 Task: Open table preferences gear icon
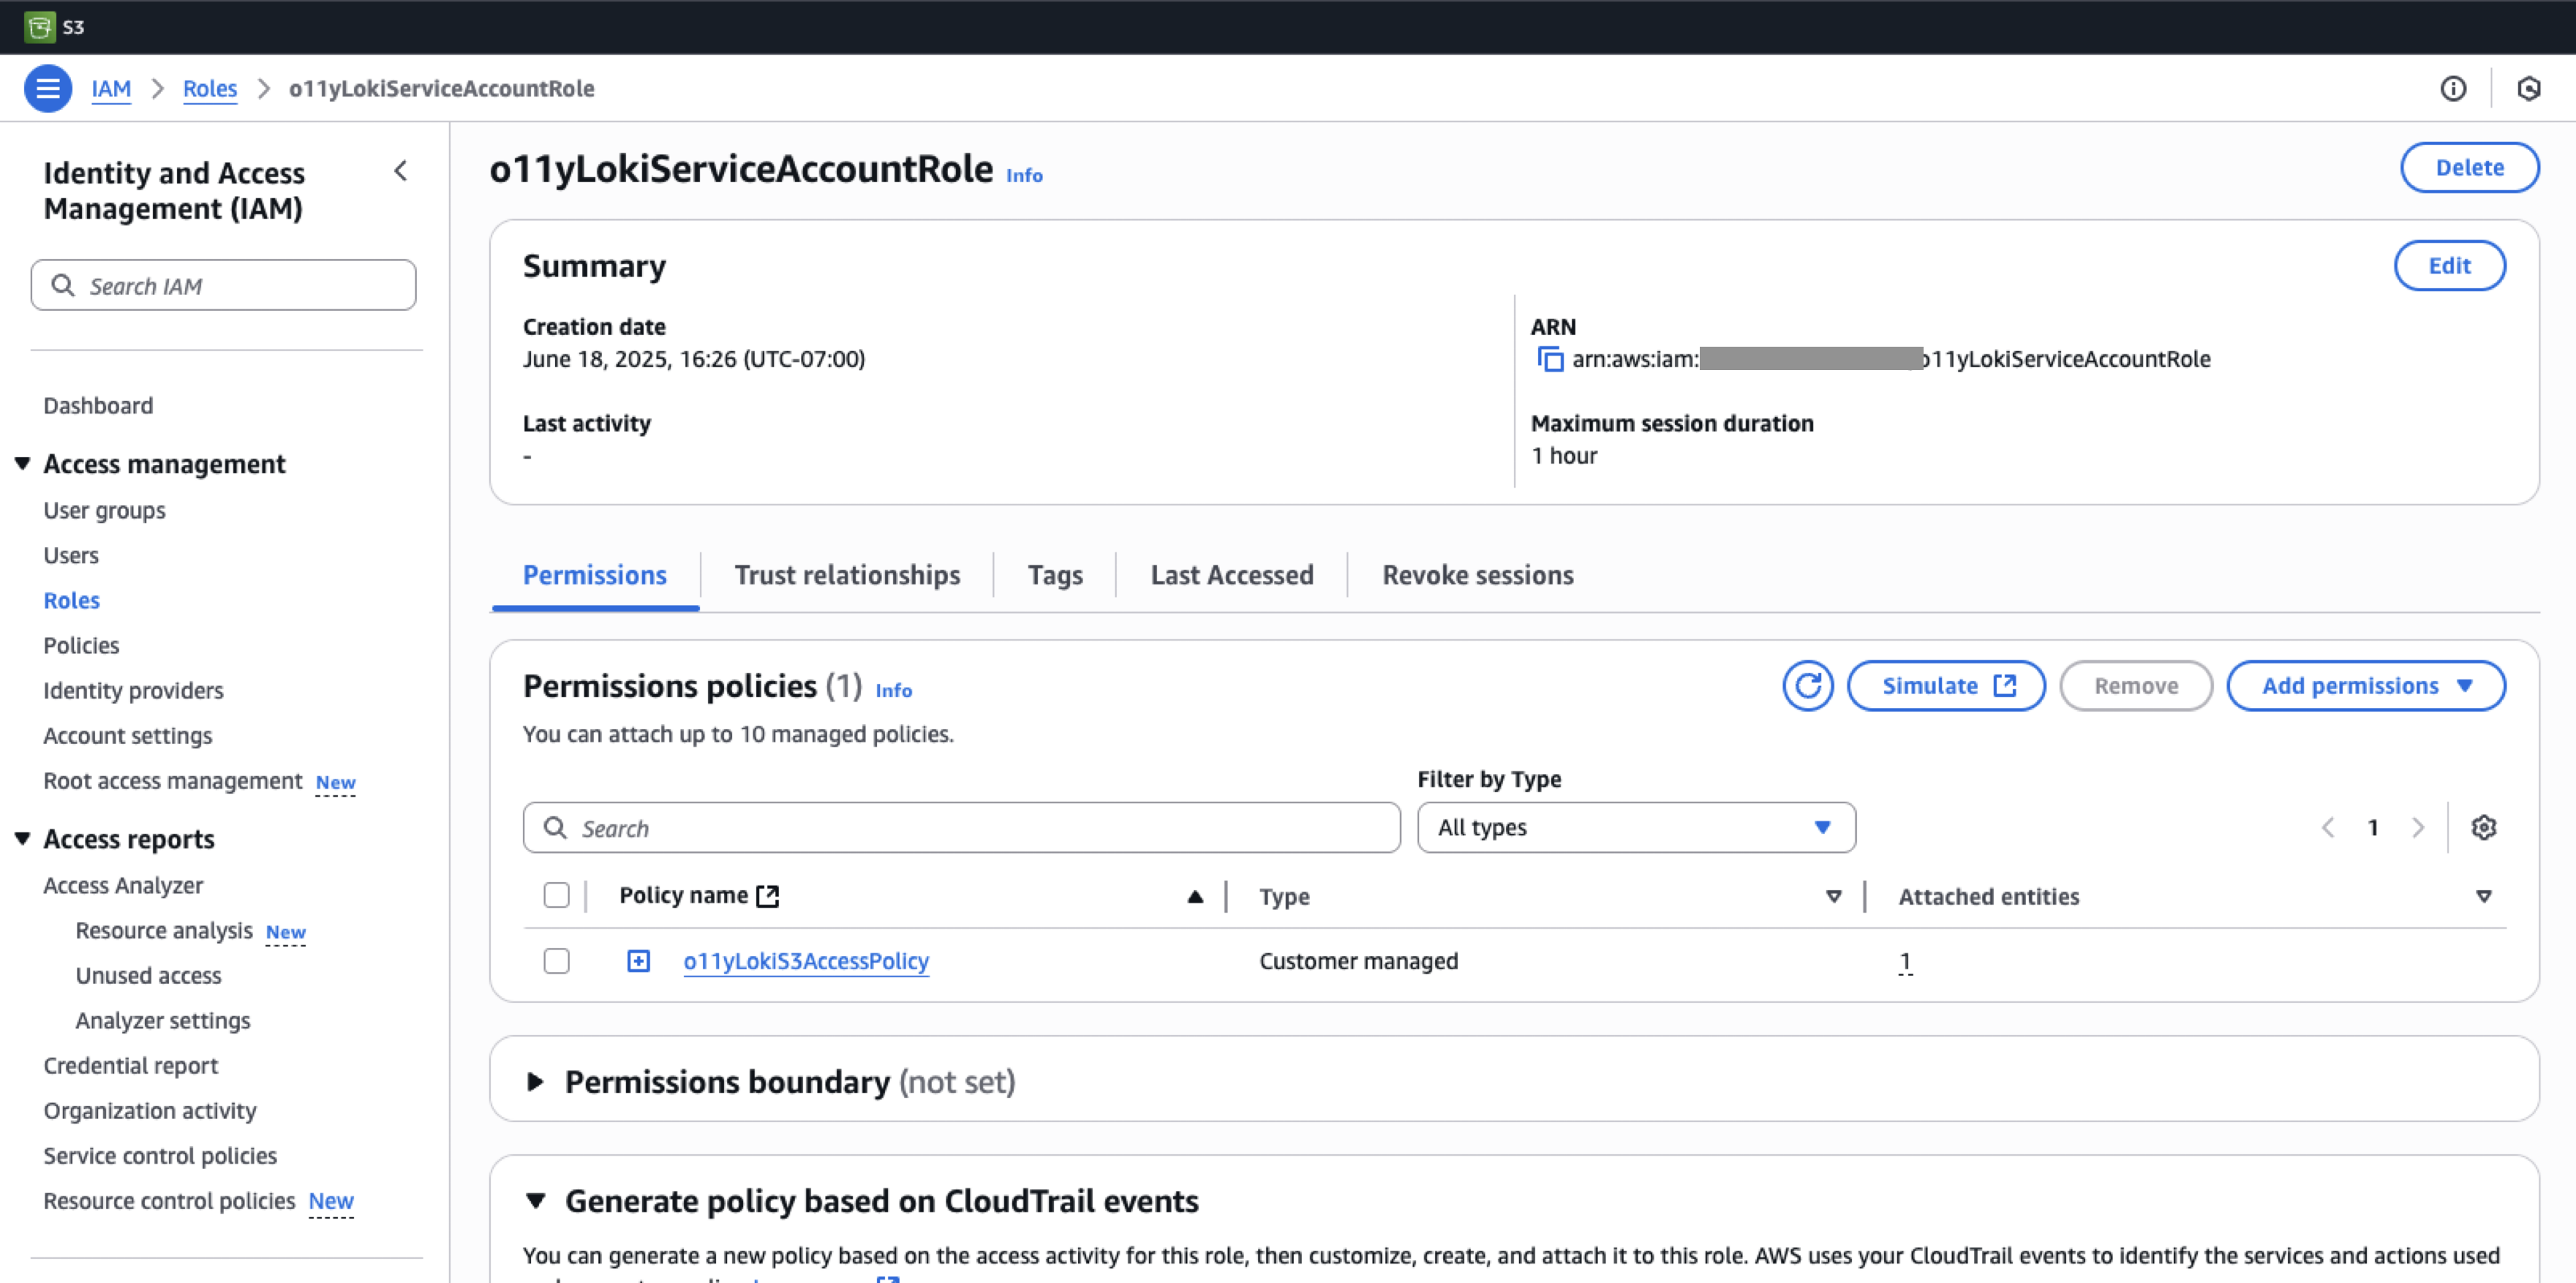tap(2484, 827)
